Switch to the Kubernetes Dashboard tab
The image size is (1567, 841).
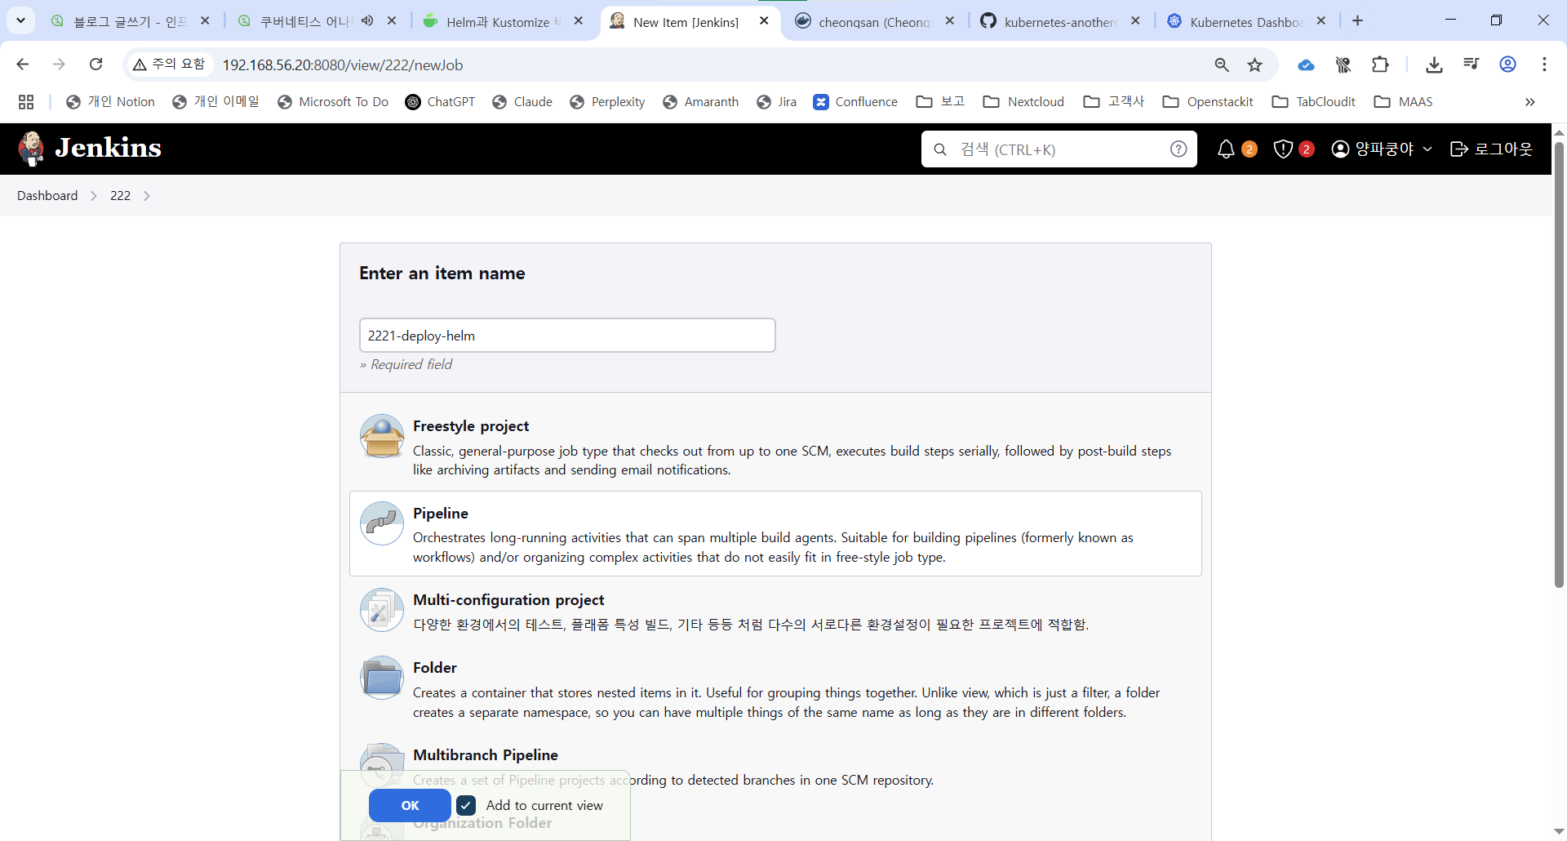pyautogui.click(x=1245, y=21)
